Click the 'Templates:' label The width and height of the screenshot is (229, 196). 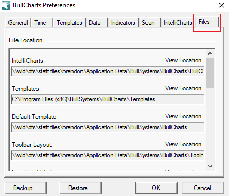[26, 89]
